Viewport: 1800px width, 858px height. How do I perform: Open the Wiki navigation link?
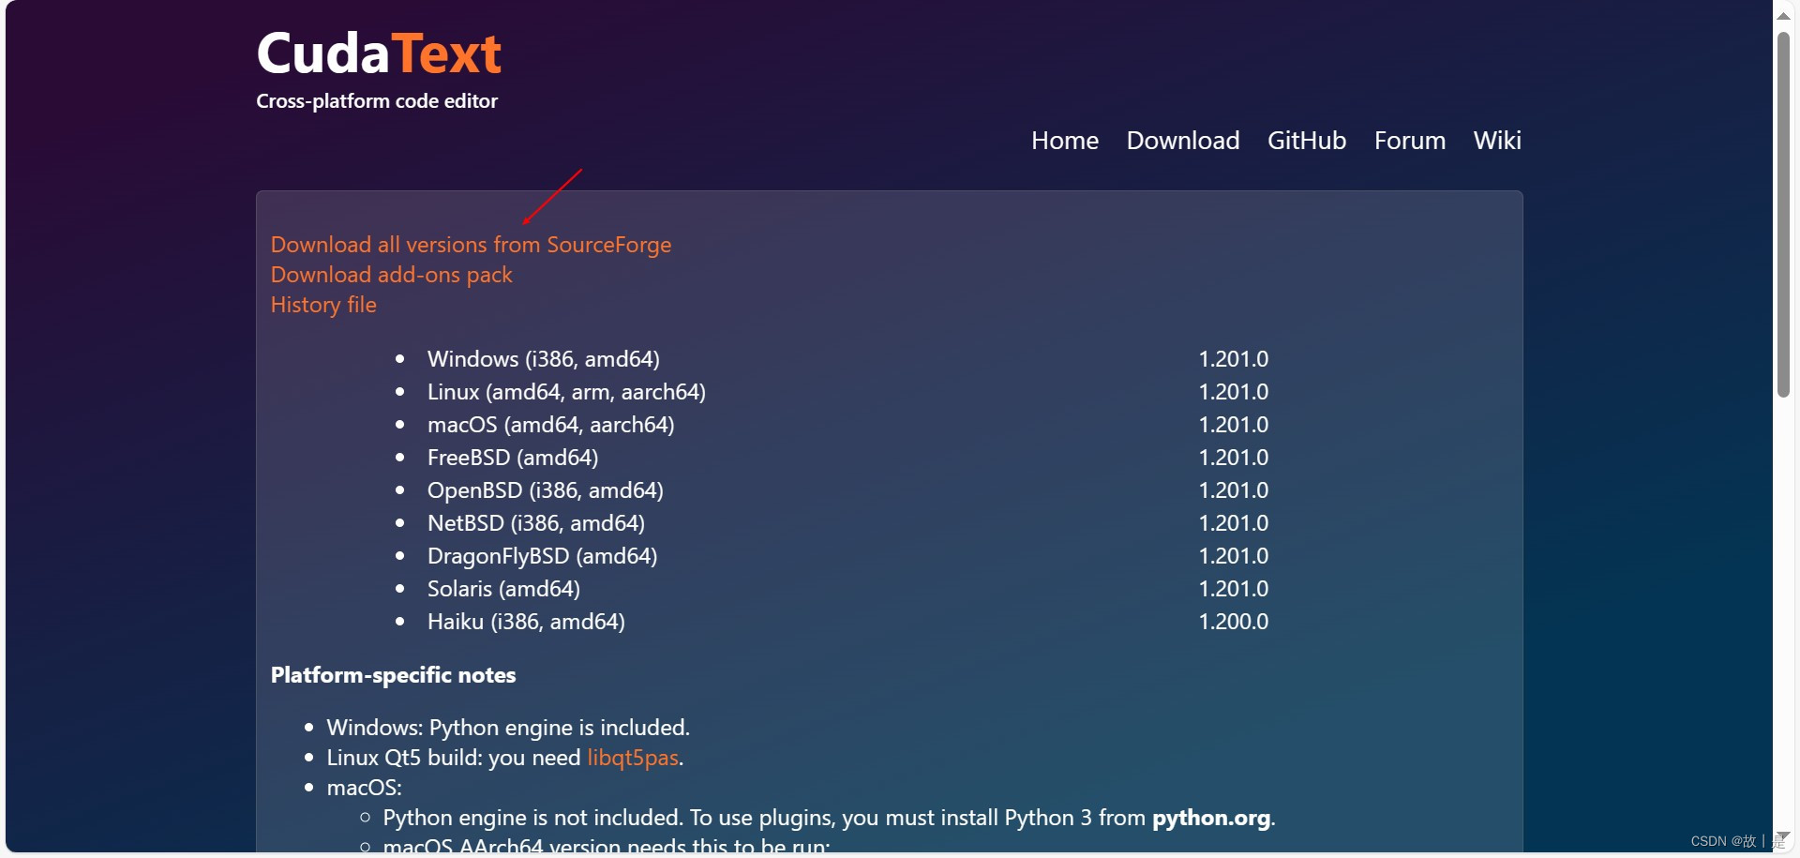pos(1497,141)
